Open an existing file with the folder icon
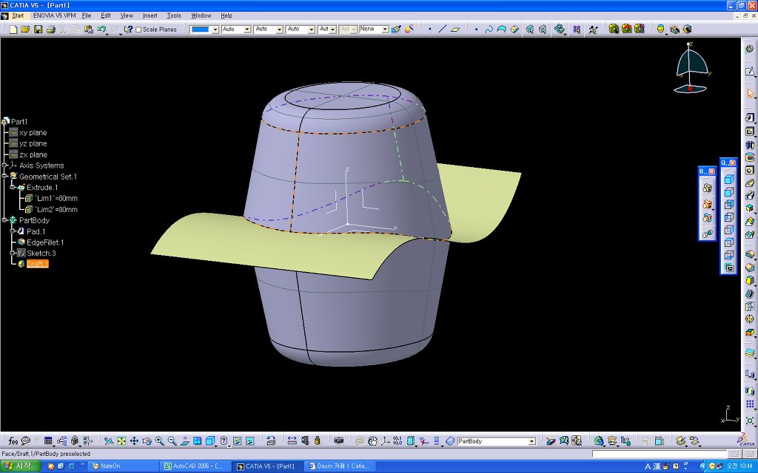 click(25, 30)
